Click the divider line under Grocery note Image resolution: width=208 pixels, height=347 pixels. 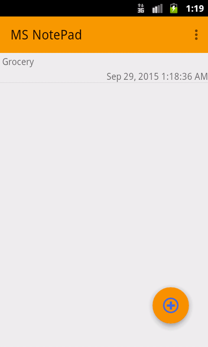(x=104, y=83)
